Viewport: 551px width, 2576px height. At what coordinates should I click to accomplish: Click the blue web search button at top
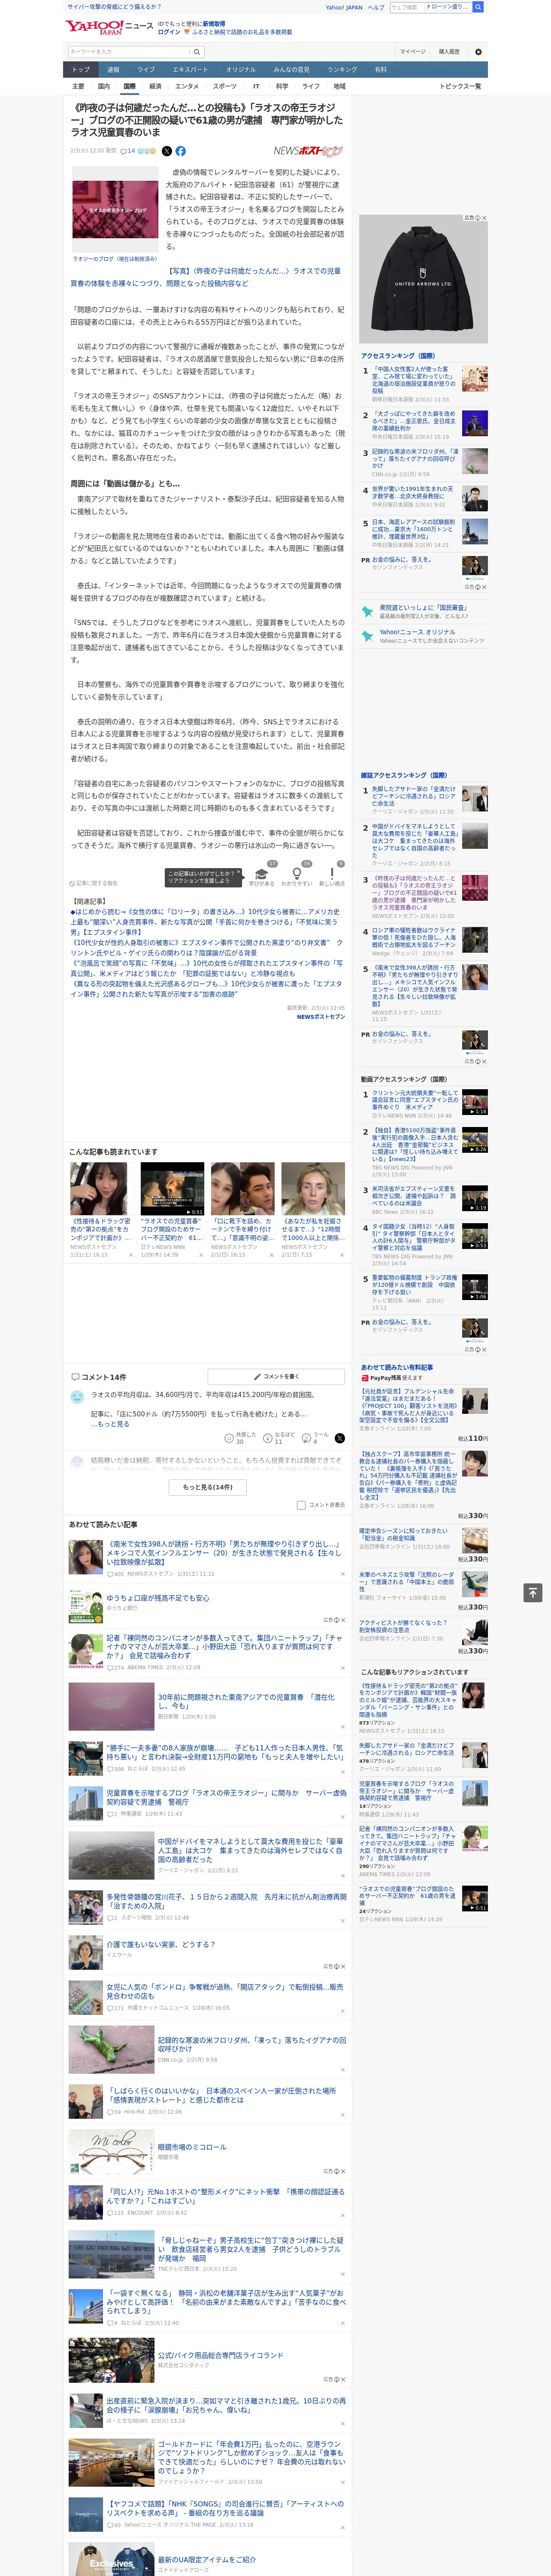(478, 7)
